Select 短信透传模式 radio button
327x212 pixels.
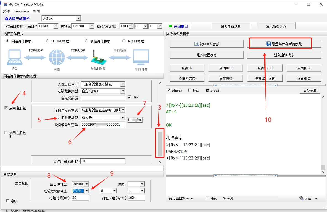pyautogui.click(x=86, y=41)
